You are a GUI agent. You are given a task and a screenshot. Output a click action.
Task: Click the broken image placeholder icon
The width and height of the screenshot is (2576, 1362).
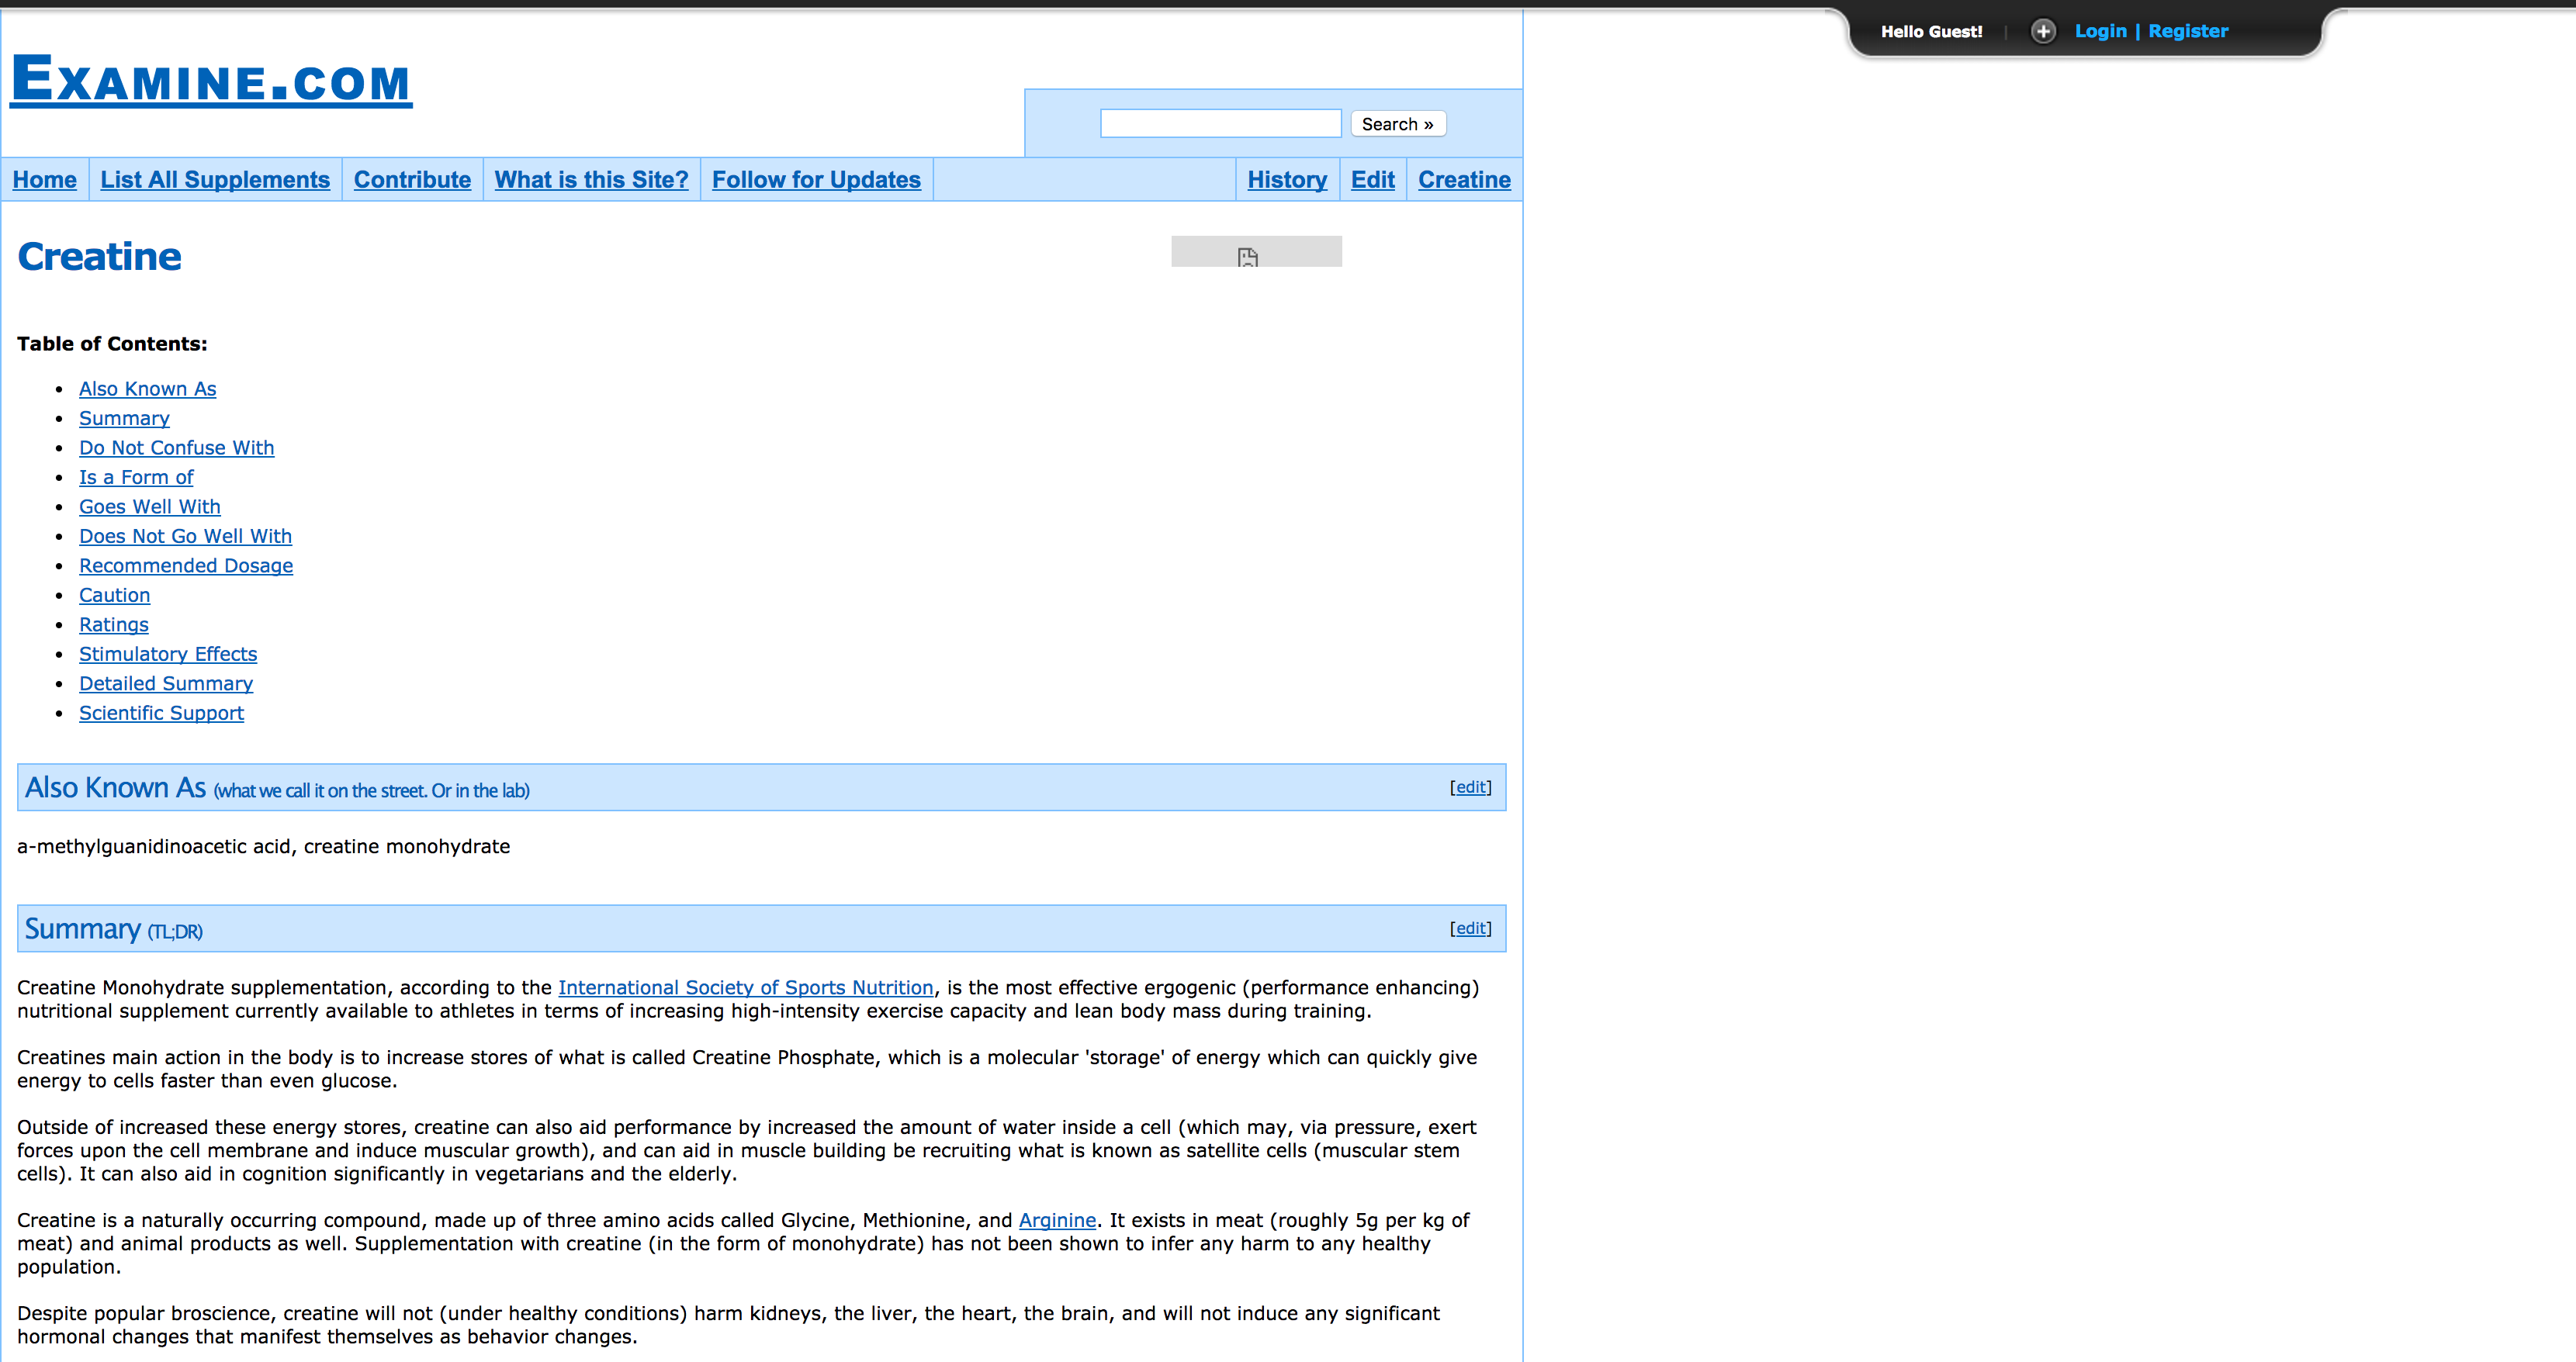pos(1247,257)
